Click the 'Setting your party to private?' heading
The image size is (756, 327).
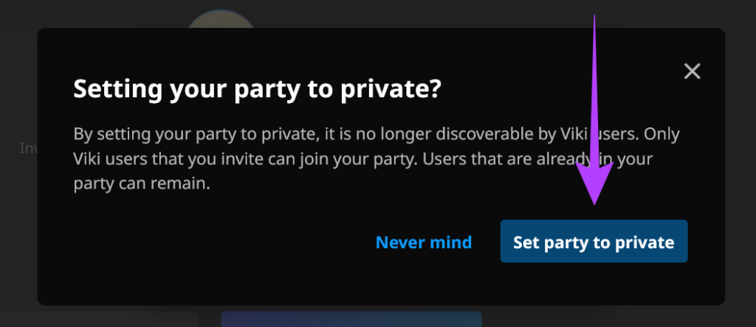click(x=257, y=90)
